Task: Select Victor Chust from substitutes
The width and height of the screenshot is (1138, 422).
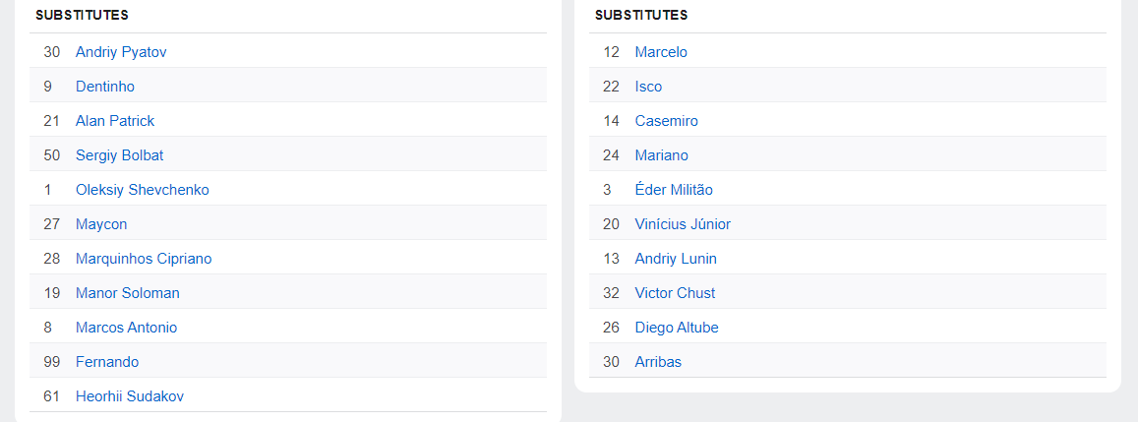Action: pos(675,293)
